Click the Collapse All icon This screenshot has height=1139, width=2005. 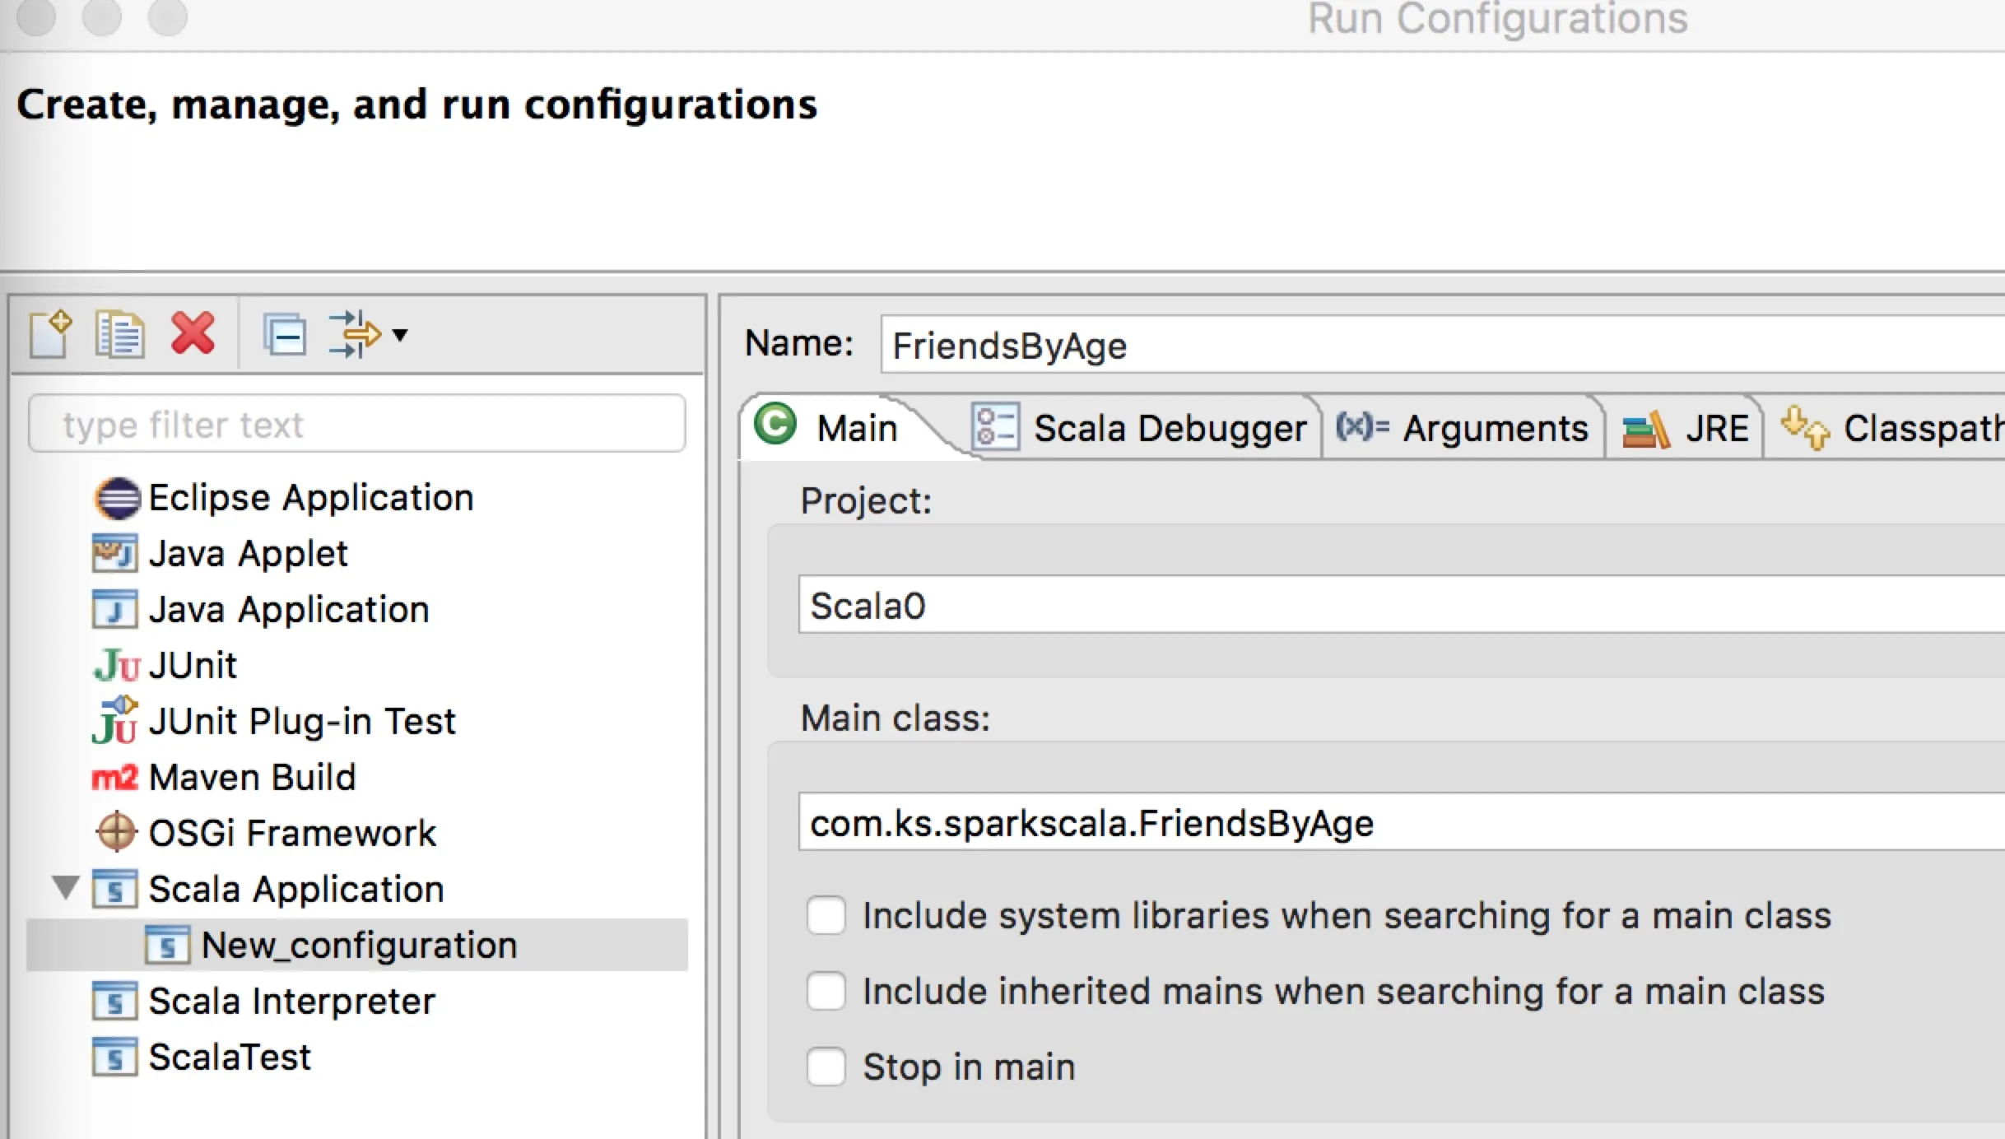[x=285, y=335]
